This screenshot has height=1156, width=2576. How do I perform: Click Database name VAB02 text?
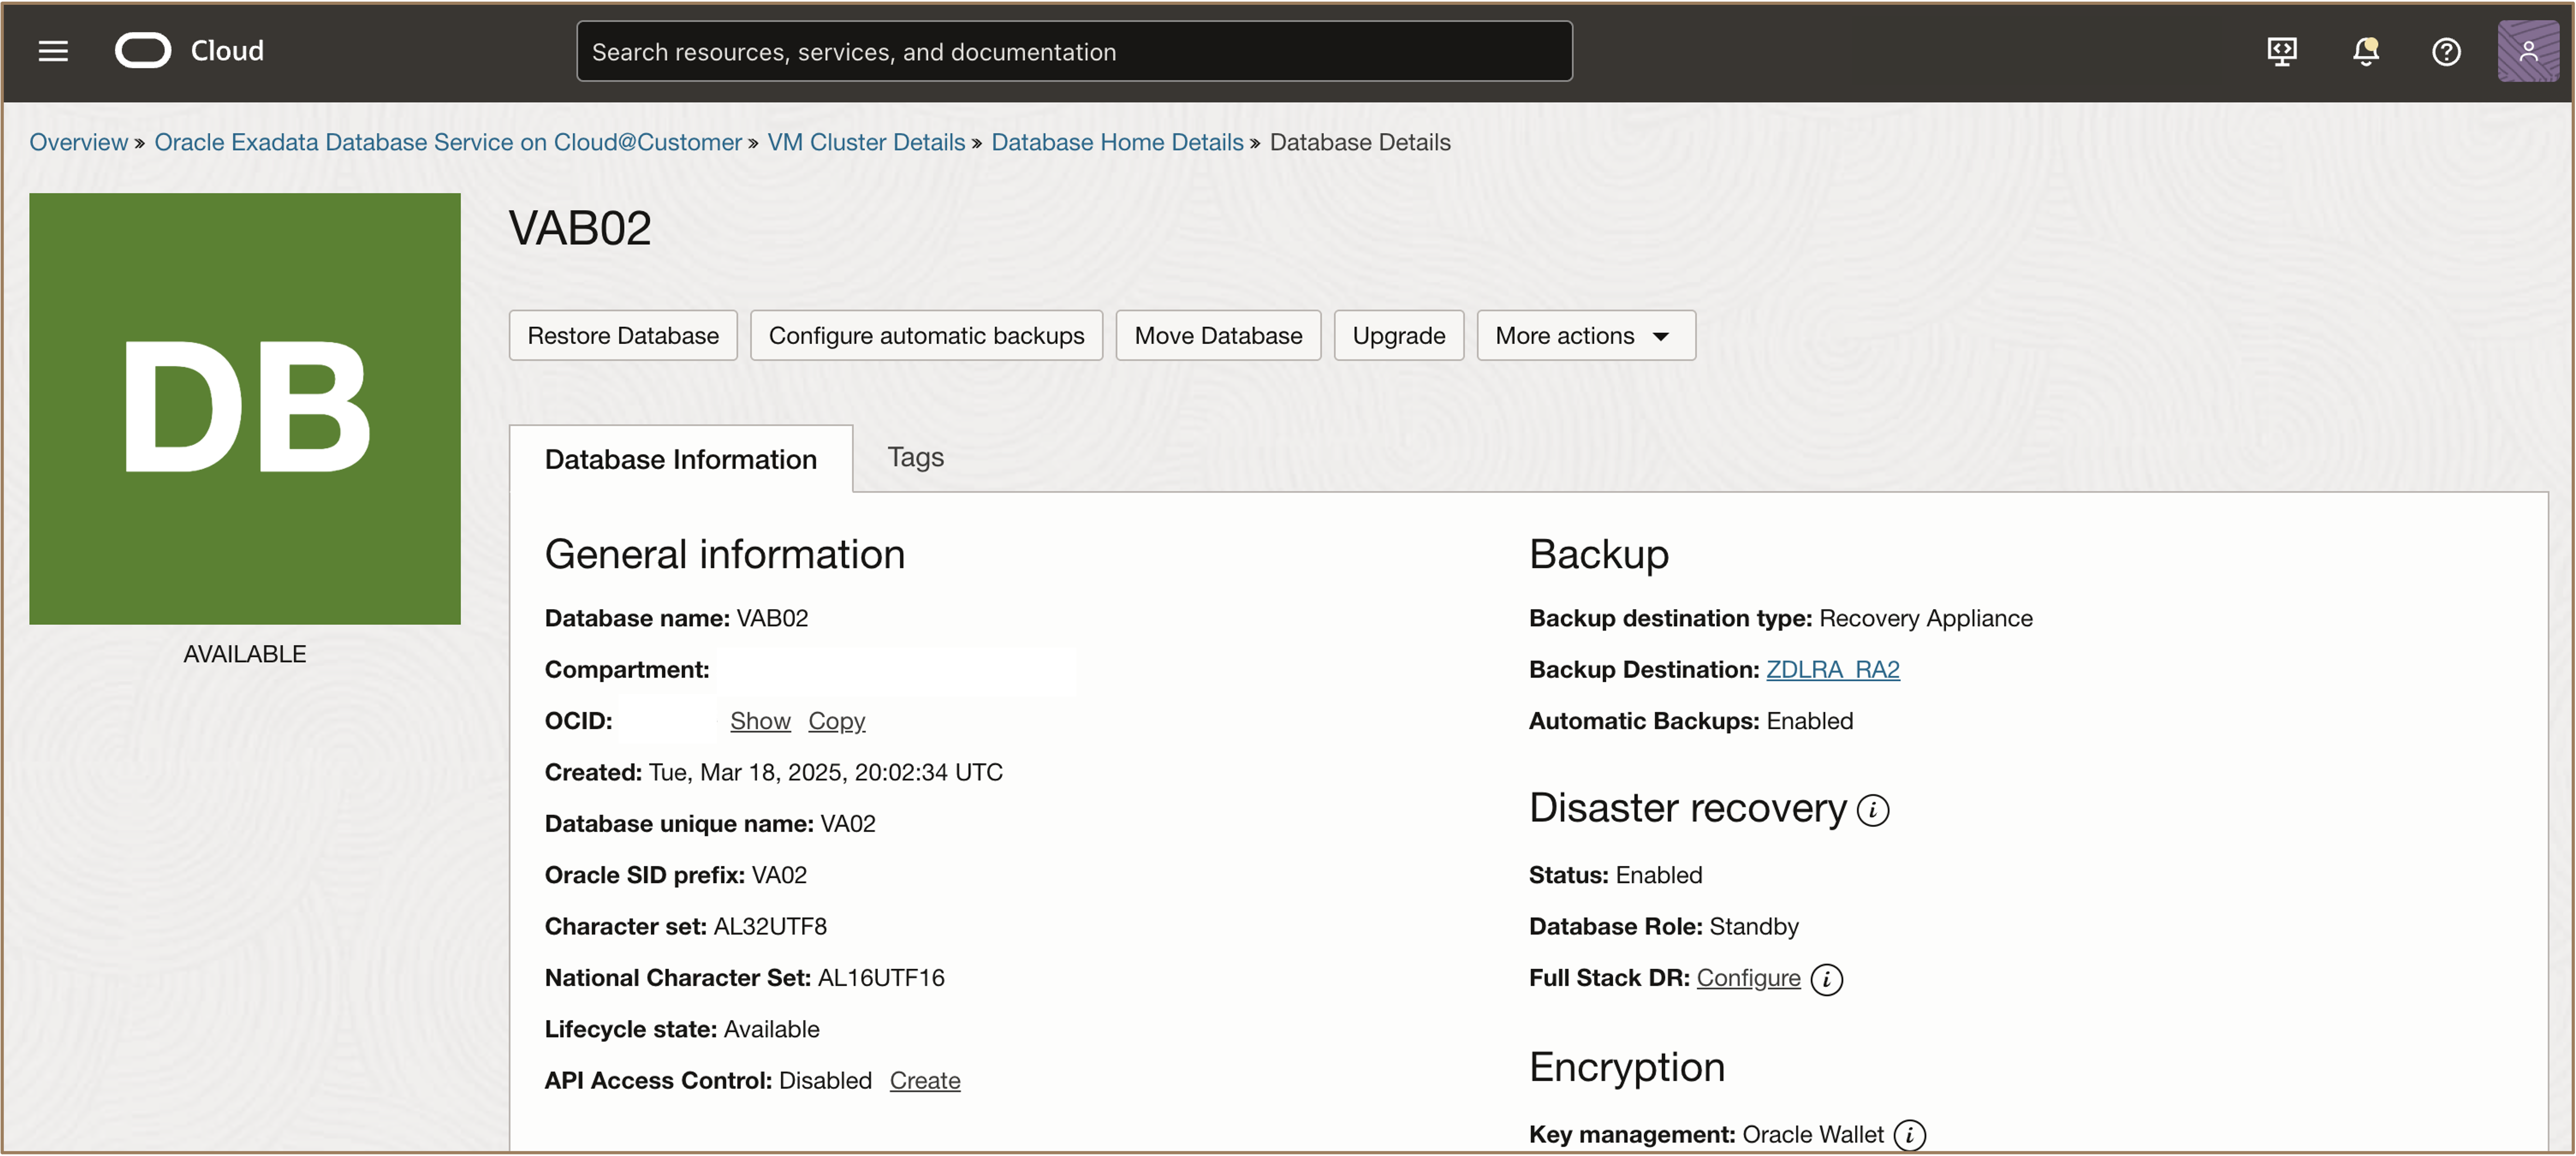(x=676, y=618)
